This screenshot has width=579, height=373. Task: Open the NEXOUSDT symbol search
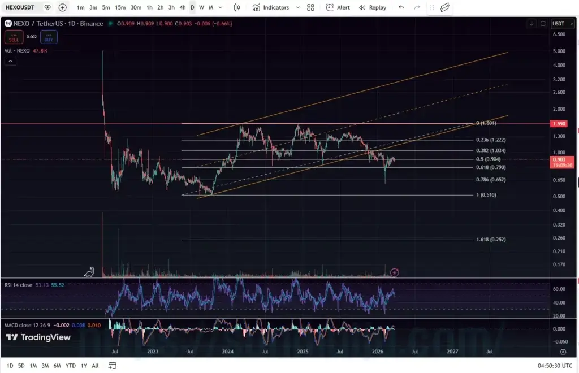[x=20, y=7]
